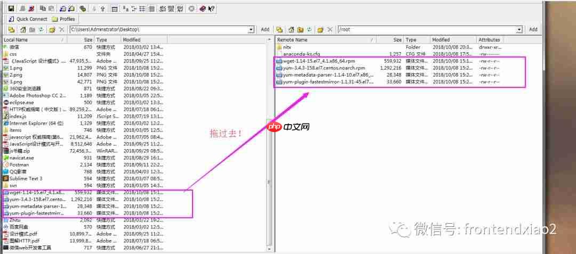Click Delete icon in local pane toolbar

(62, 30)
